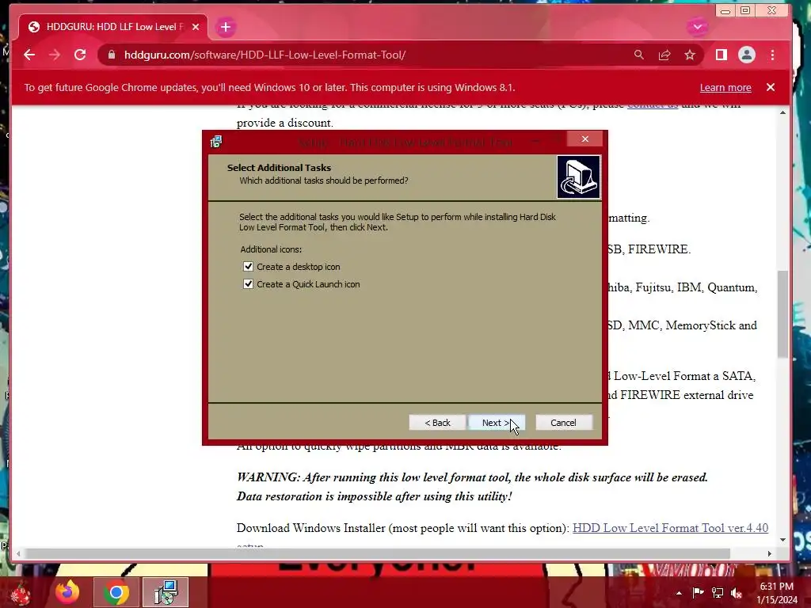The height and width of the screenshot is (608, 811).
Task: Maximize the Chrome window
Action: [745, 10]
